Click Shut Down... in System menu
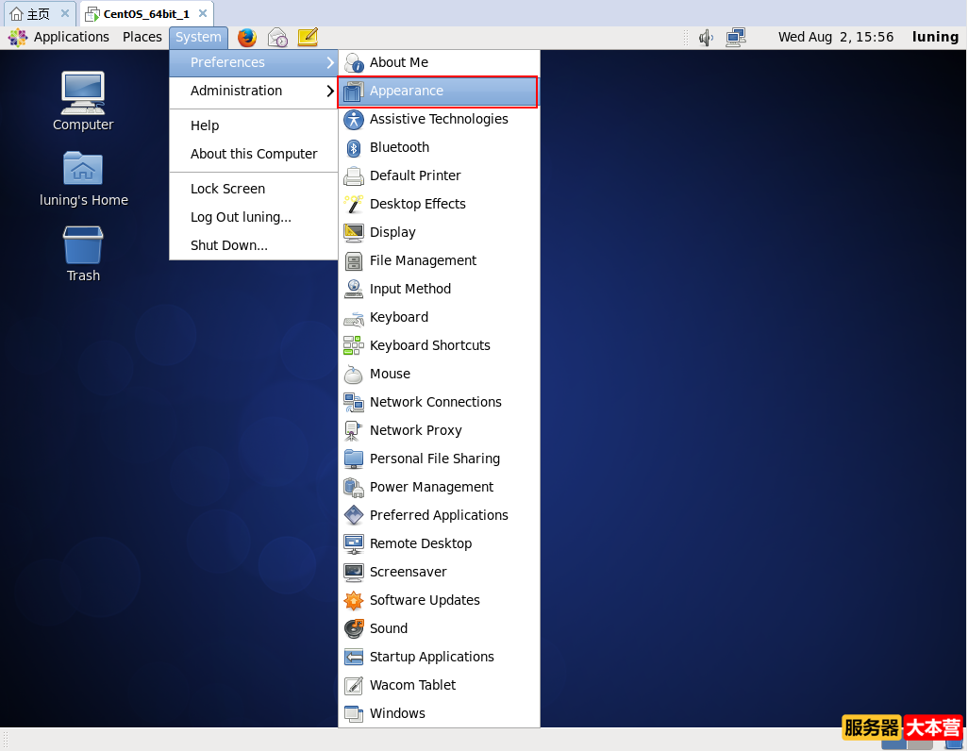 (x=229, y=245)
